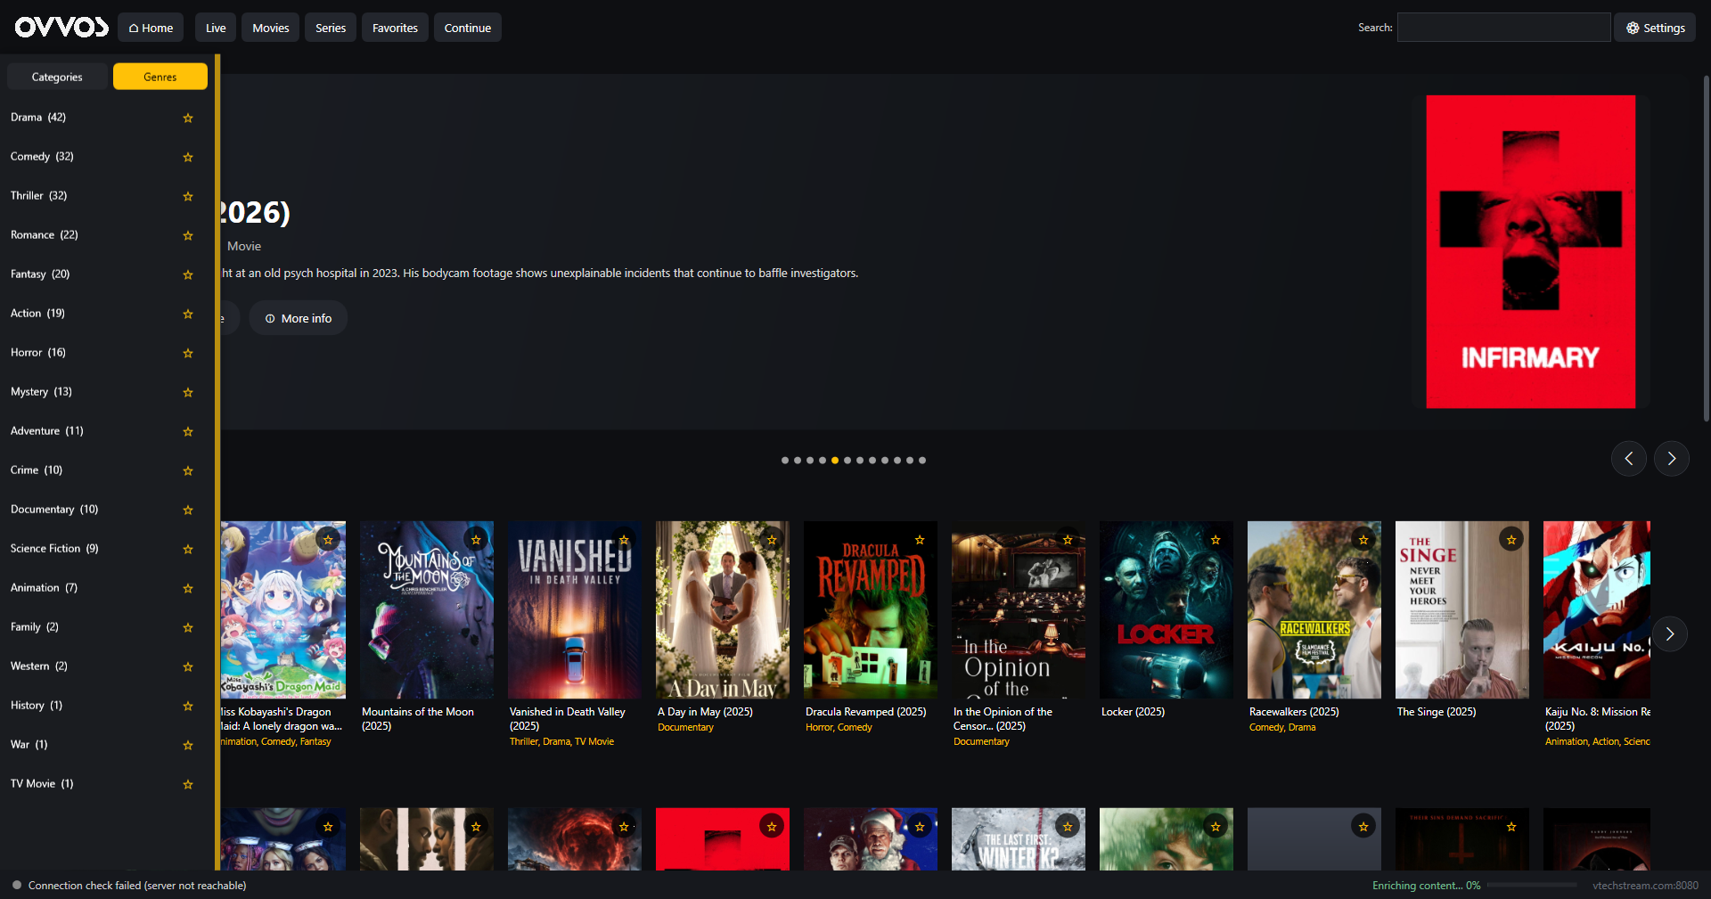This screenshot has width=1711, height=899.
Task: Star the TV Movie genre
Action: pos(188,784)
